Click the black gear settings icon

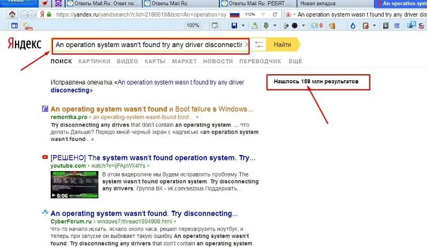tap(295, 26)
